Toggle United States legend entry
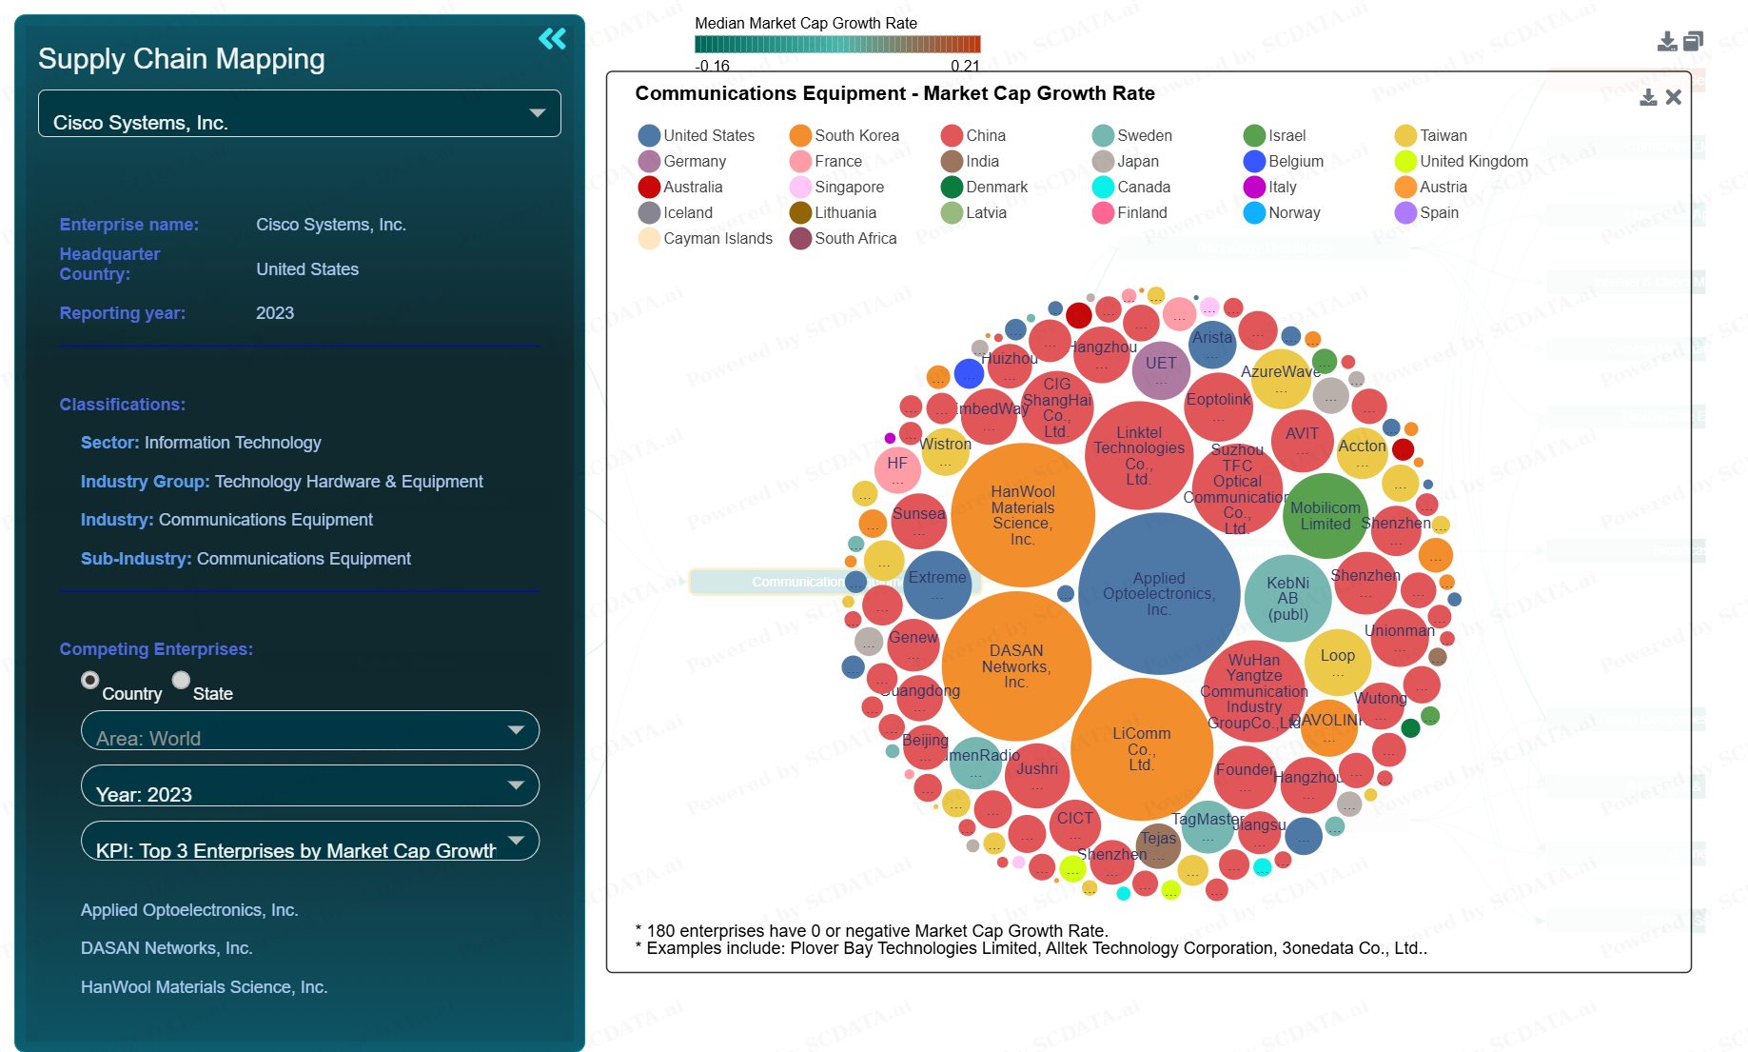 [697, 136]
